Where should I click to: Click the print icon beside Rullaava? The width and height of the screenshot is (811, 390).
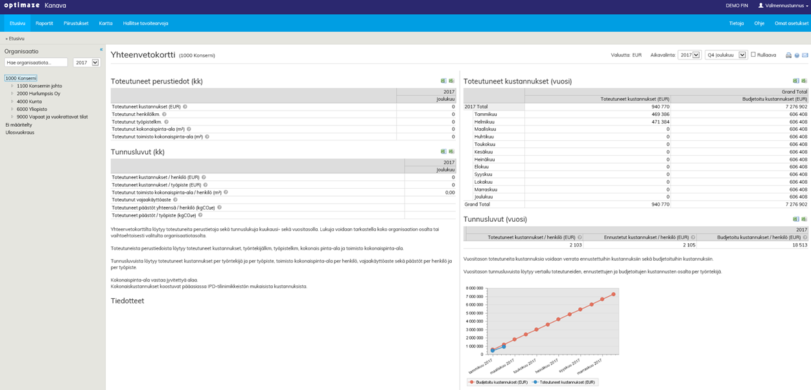coord(788,56)
